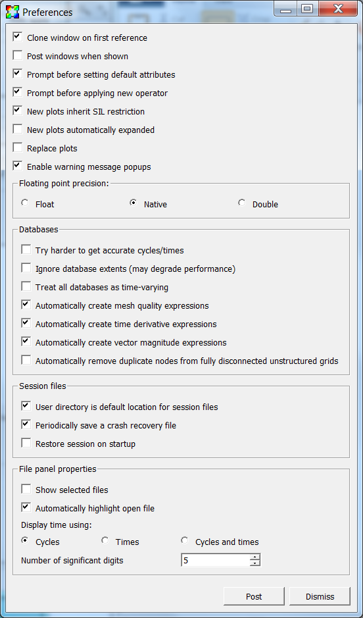Toggle Replace plots checkbox
The height and width of the screenshot is (618, 363).
[x=18, y=148]
